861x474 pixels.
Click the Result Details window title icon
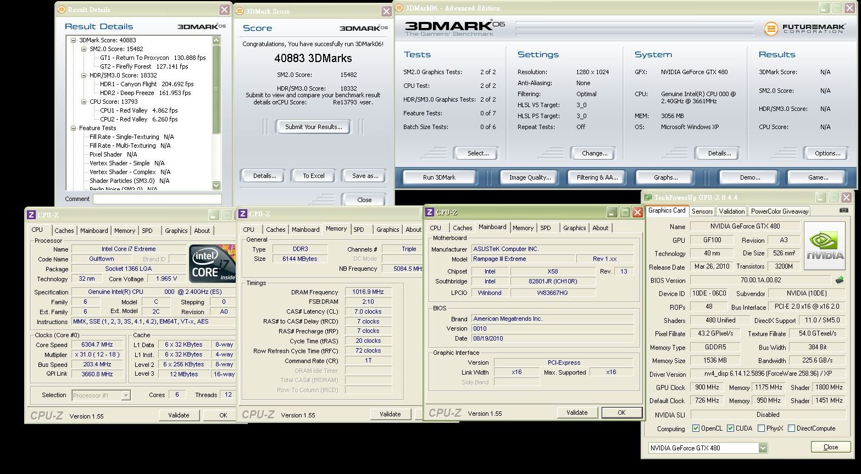click(63, 9)
